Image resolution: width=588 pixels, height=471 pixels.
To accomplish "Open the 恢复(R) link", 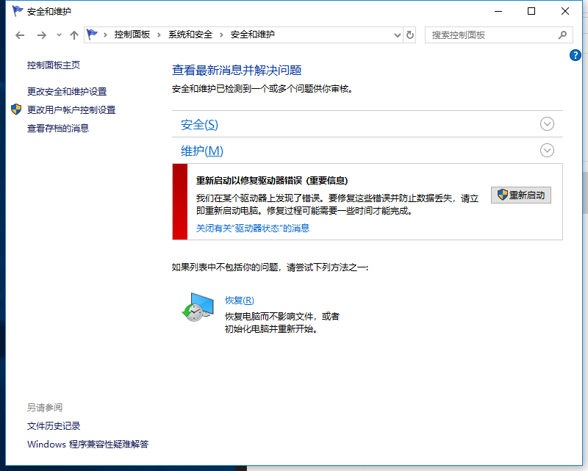I will [239, 300].
